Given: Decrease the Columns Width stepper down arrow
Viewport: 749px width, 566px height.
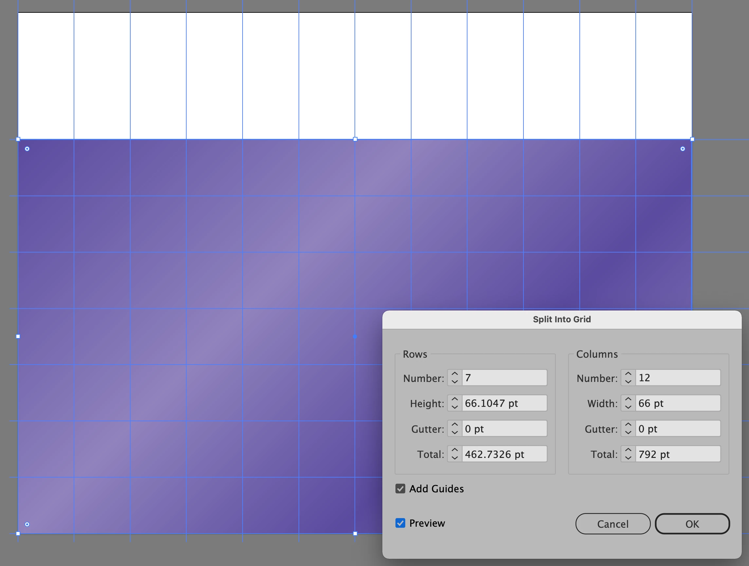Looking at the screenshot, I should 628,407.
